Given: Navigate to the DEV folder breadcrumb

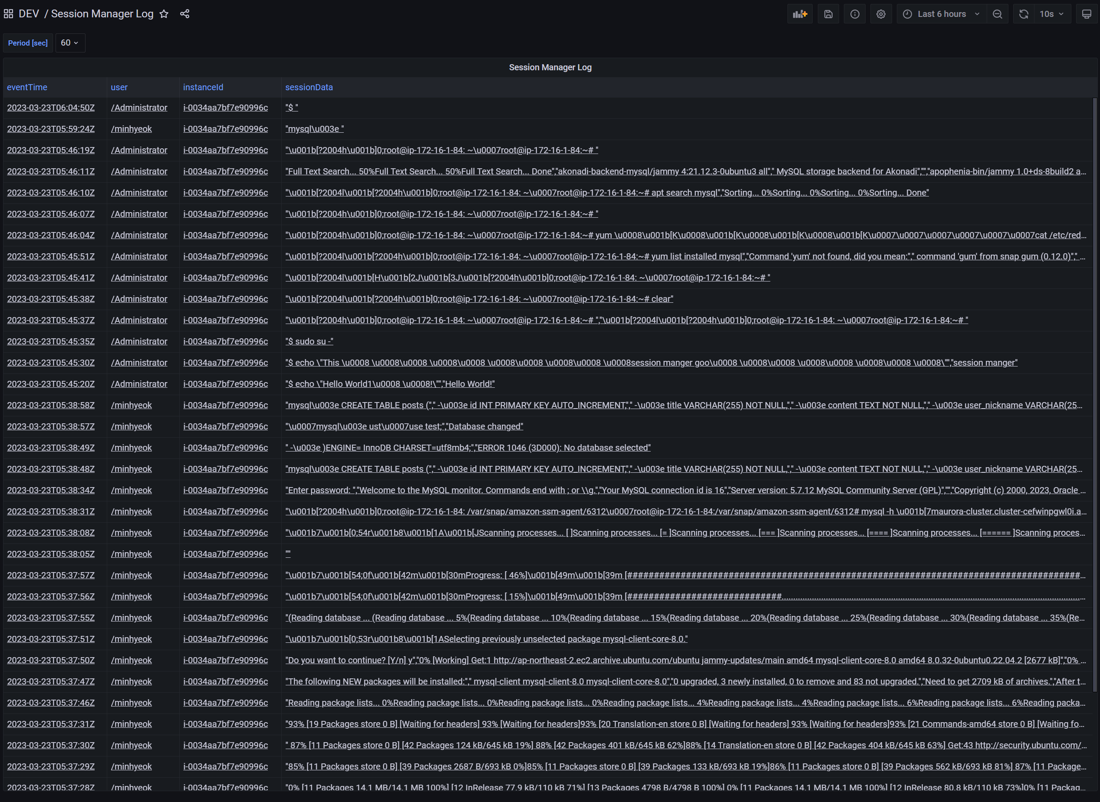Looking at the screenshot, I should click(29, 13).
